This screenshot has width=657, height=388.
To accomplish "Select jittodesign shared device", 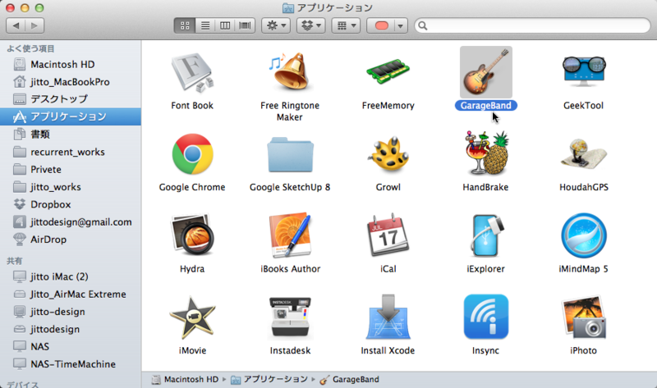I will point(71,329).
